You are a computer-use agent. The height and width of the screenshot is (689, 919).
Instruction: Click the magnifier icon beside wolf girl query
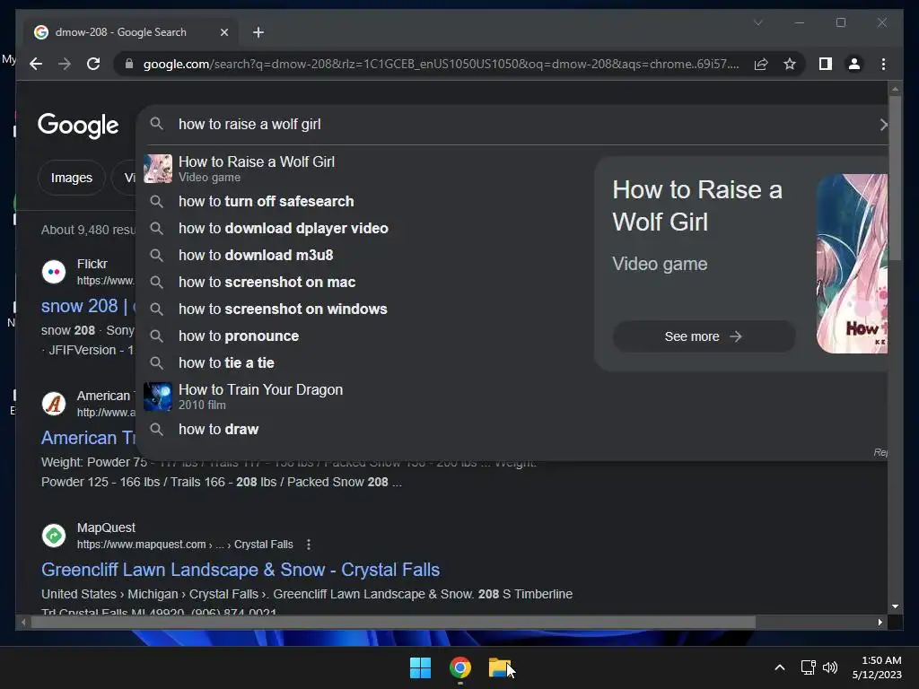[x=156, y=124]
